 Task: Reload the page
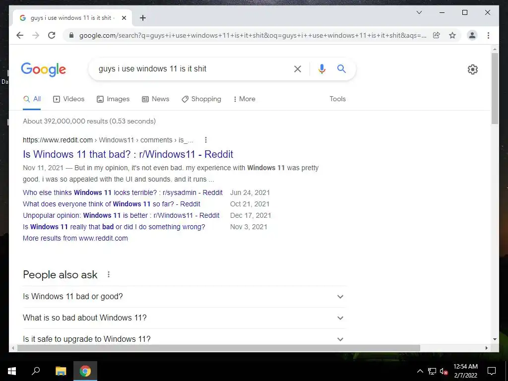coord(52,35)
